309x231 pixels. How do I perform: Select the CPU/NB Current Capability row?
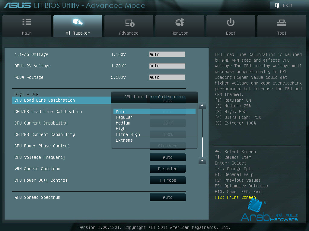(x=45, y=134)
